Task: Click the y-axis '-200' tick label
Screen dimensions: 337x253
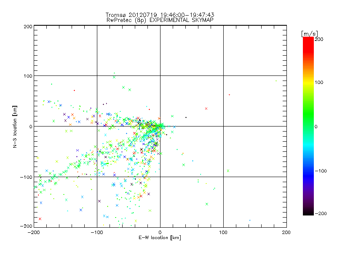Action: click(x=26, y=226)
